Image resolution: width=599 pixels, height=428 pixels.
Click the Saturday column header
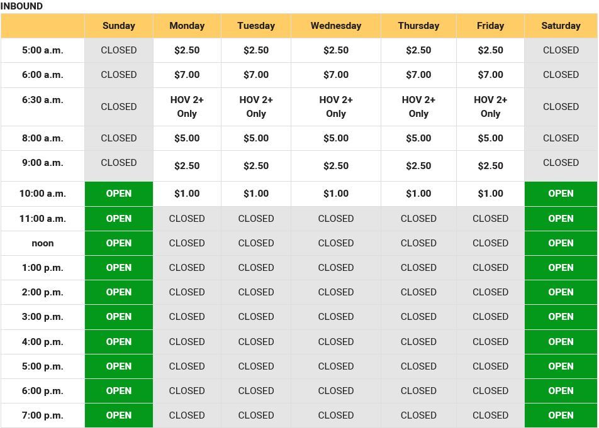[x=561, y=26]
